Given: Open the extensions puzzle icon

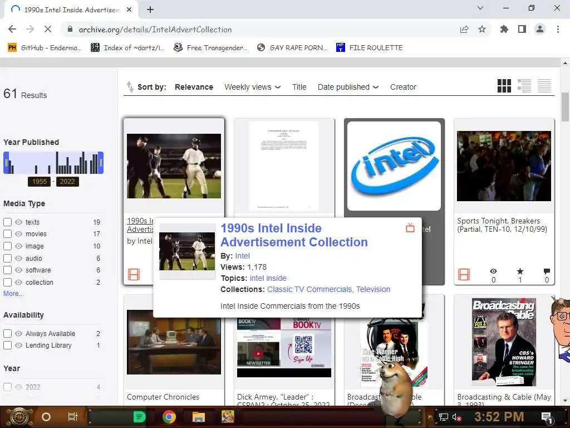Looking at the screenshot, I should point(504,30).
